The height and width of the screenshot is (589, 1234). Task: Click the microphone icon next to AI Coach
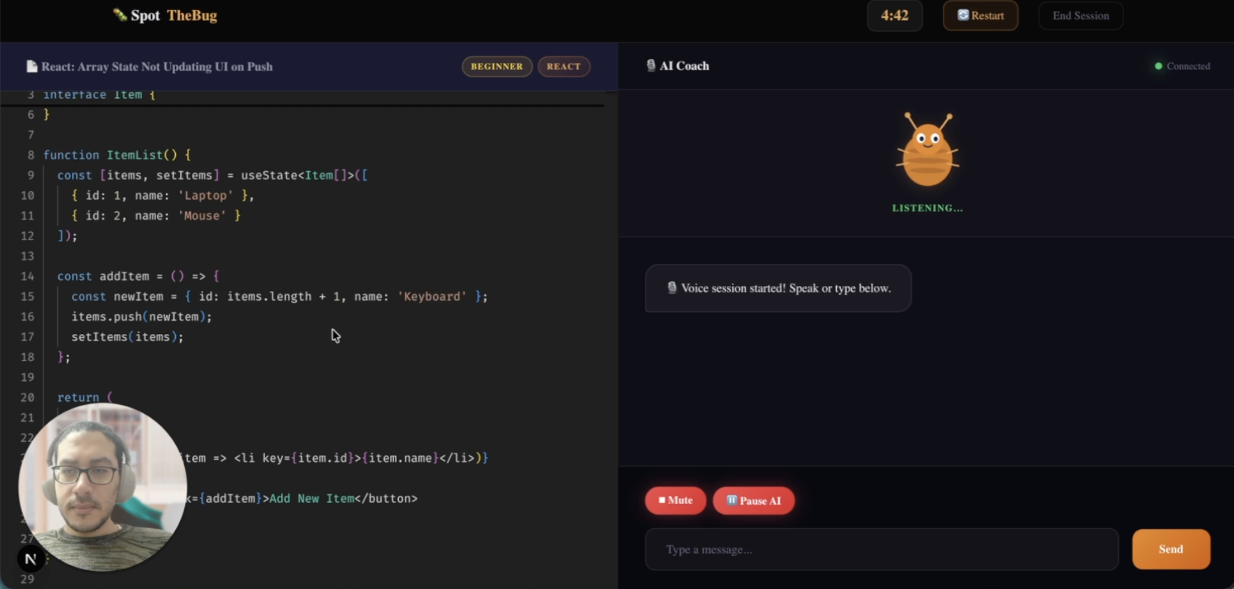coord(650,66)
